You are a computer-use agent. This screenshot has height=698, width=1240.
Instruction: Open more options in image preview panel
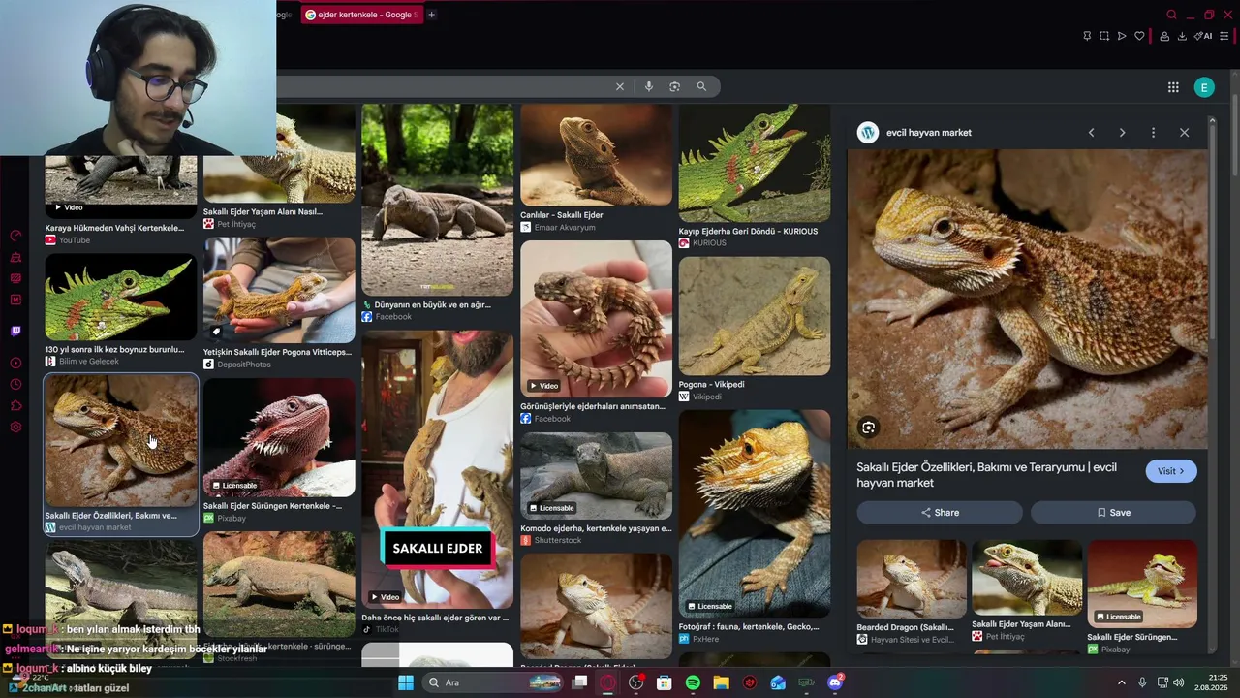[x=1153, y=133]
